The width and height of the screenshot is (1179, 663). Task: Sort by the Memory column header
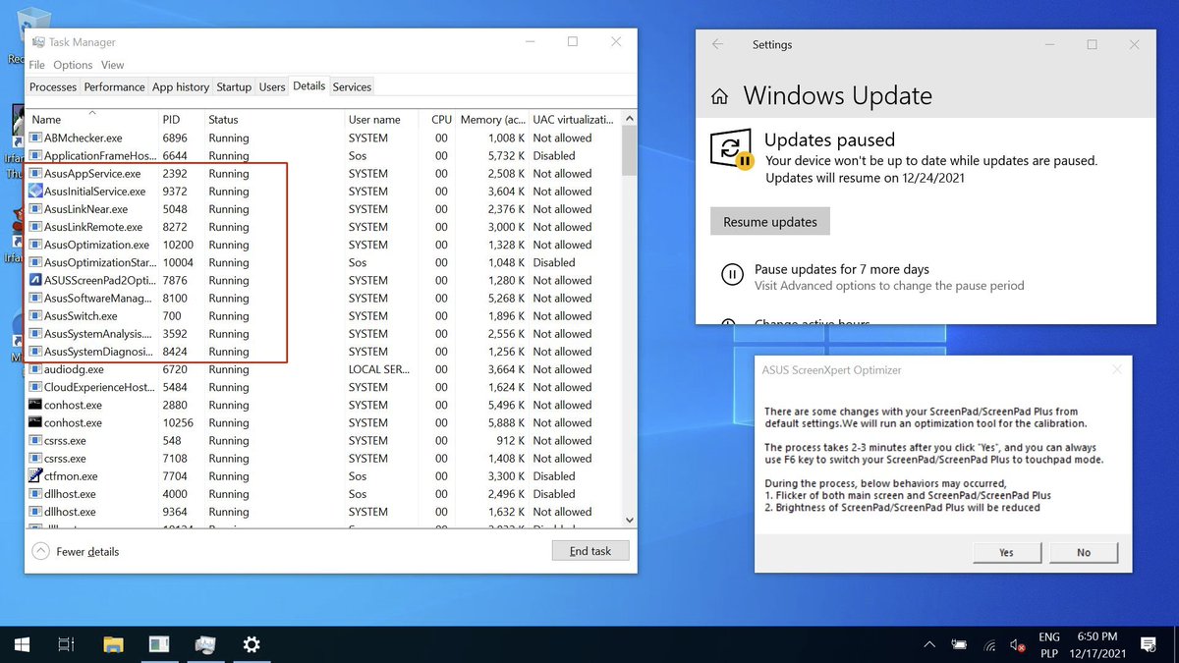pyautogui.click(x=492, y=119)
